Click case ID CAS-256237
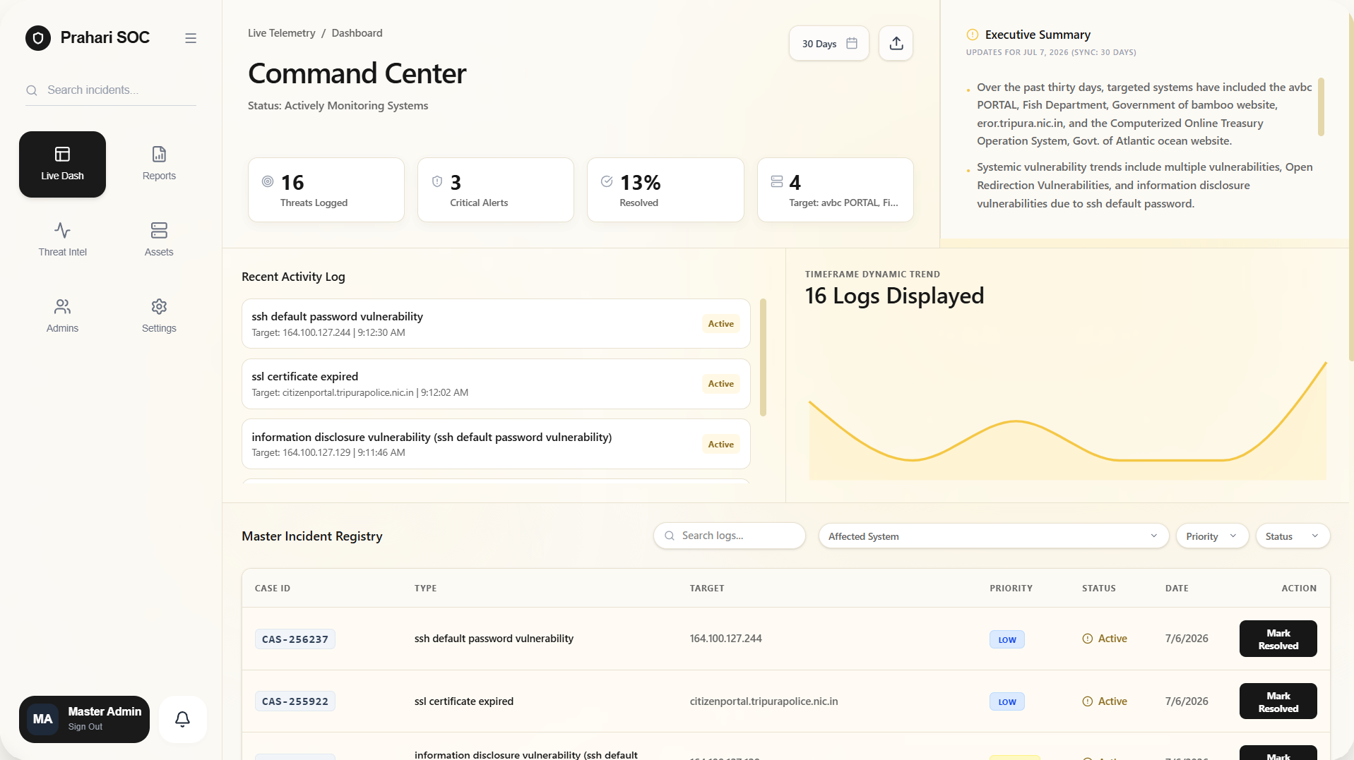Viewport: 1354px width, 760px height. [295, 639]
